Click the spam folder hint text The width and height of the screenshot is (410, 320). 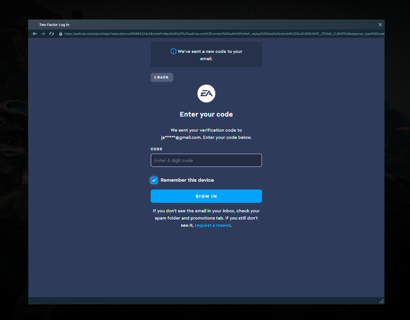(206, 218)
